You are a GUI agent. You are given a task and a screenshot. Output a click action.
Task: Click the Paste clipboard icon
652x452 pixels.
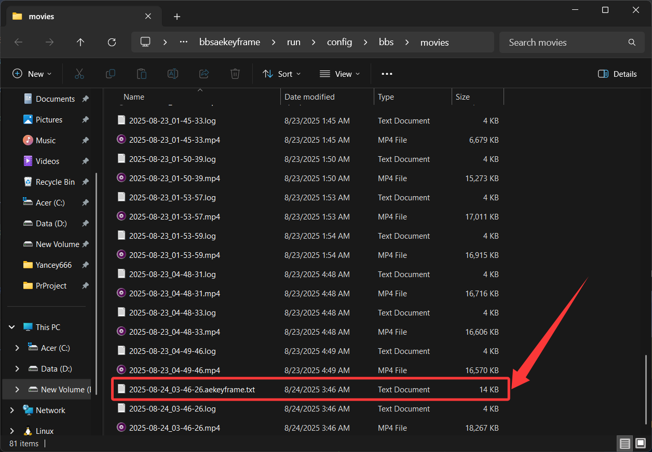[x=142, y=74]
